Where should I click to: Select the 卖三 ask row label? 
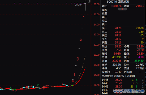point(104,17)
